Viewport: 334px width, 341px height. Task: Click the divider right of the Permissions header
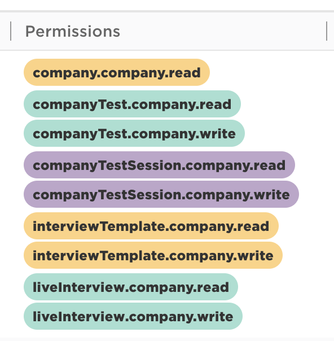[327, 31]
